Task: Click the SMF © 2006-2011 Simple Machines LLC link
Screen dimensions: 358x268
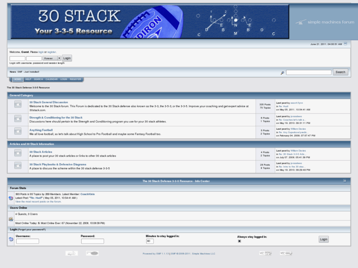Action: tap(193, 254)
